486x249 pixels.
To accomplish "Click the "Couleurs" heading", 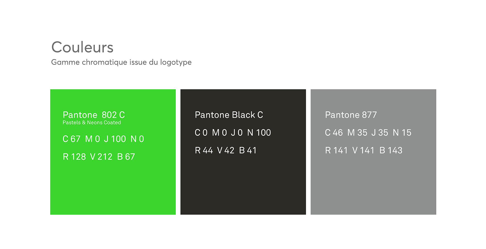I will tap(82, 47).
